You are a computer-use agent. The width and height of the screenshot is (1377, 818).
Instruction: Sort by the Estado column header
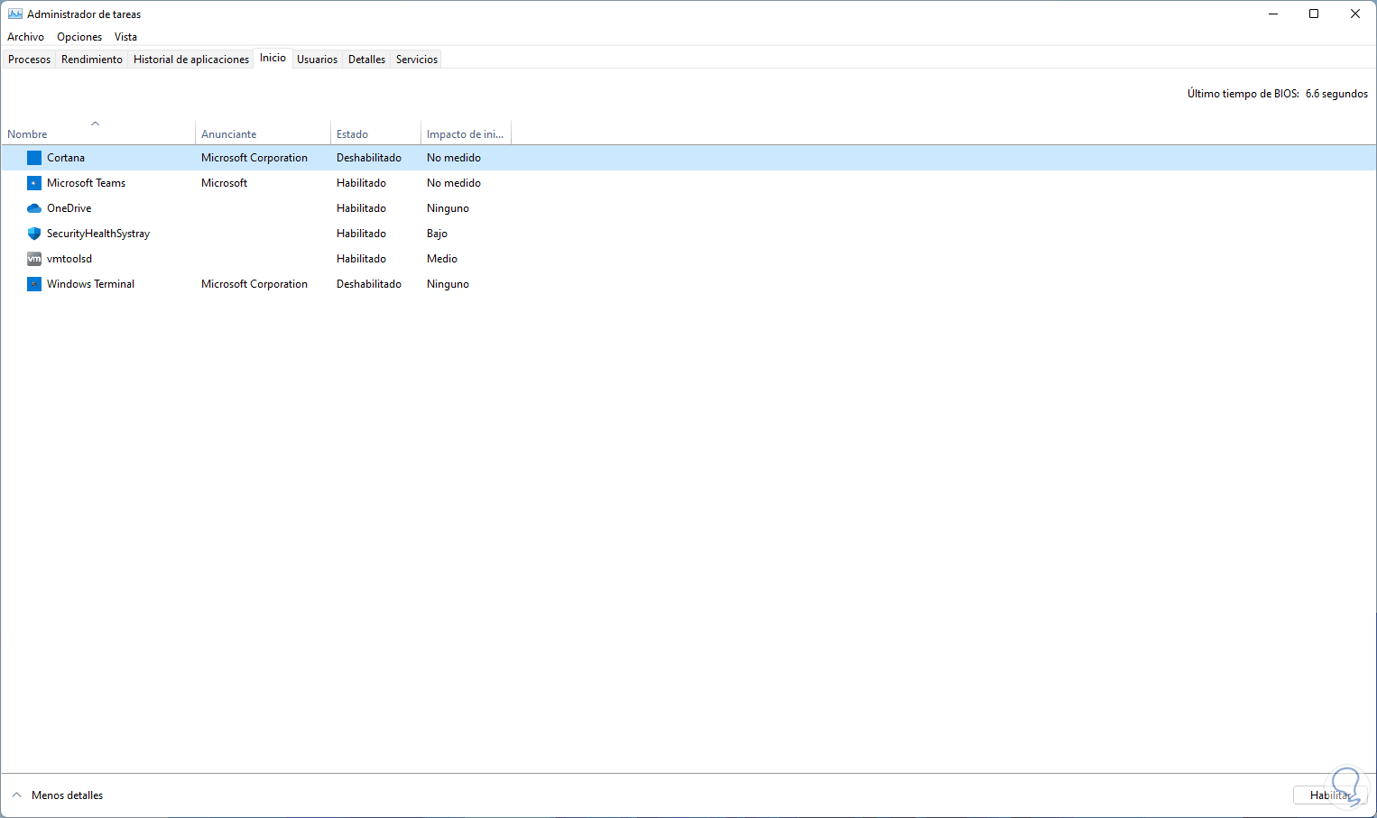[x=375, y=132]
